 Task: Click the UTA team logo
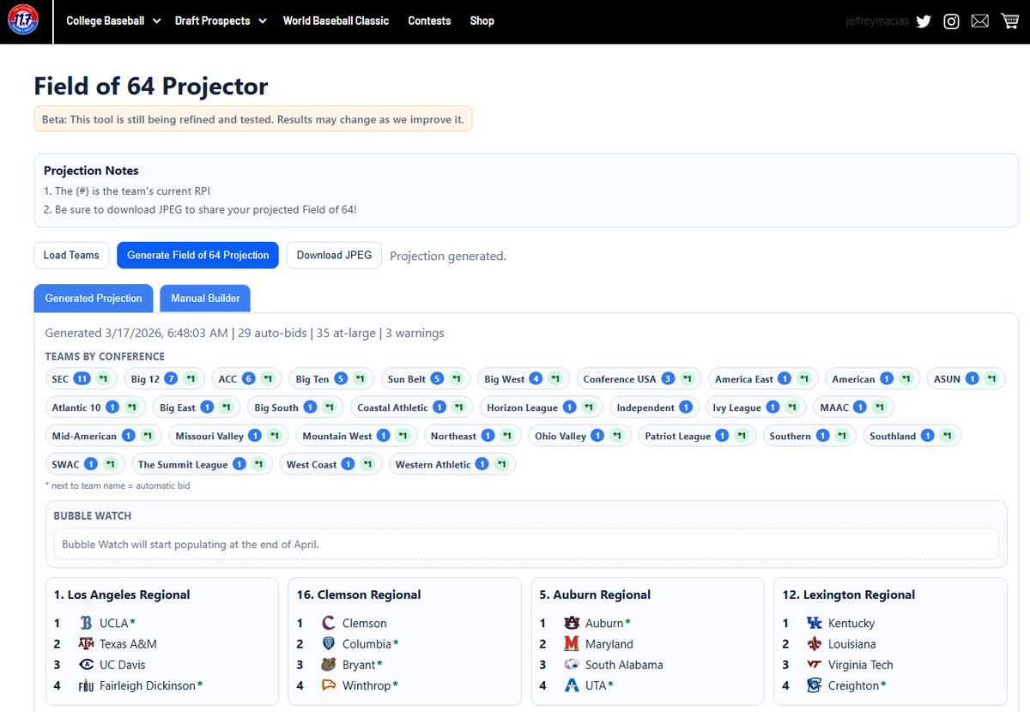point(572,685)
